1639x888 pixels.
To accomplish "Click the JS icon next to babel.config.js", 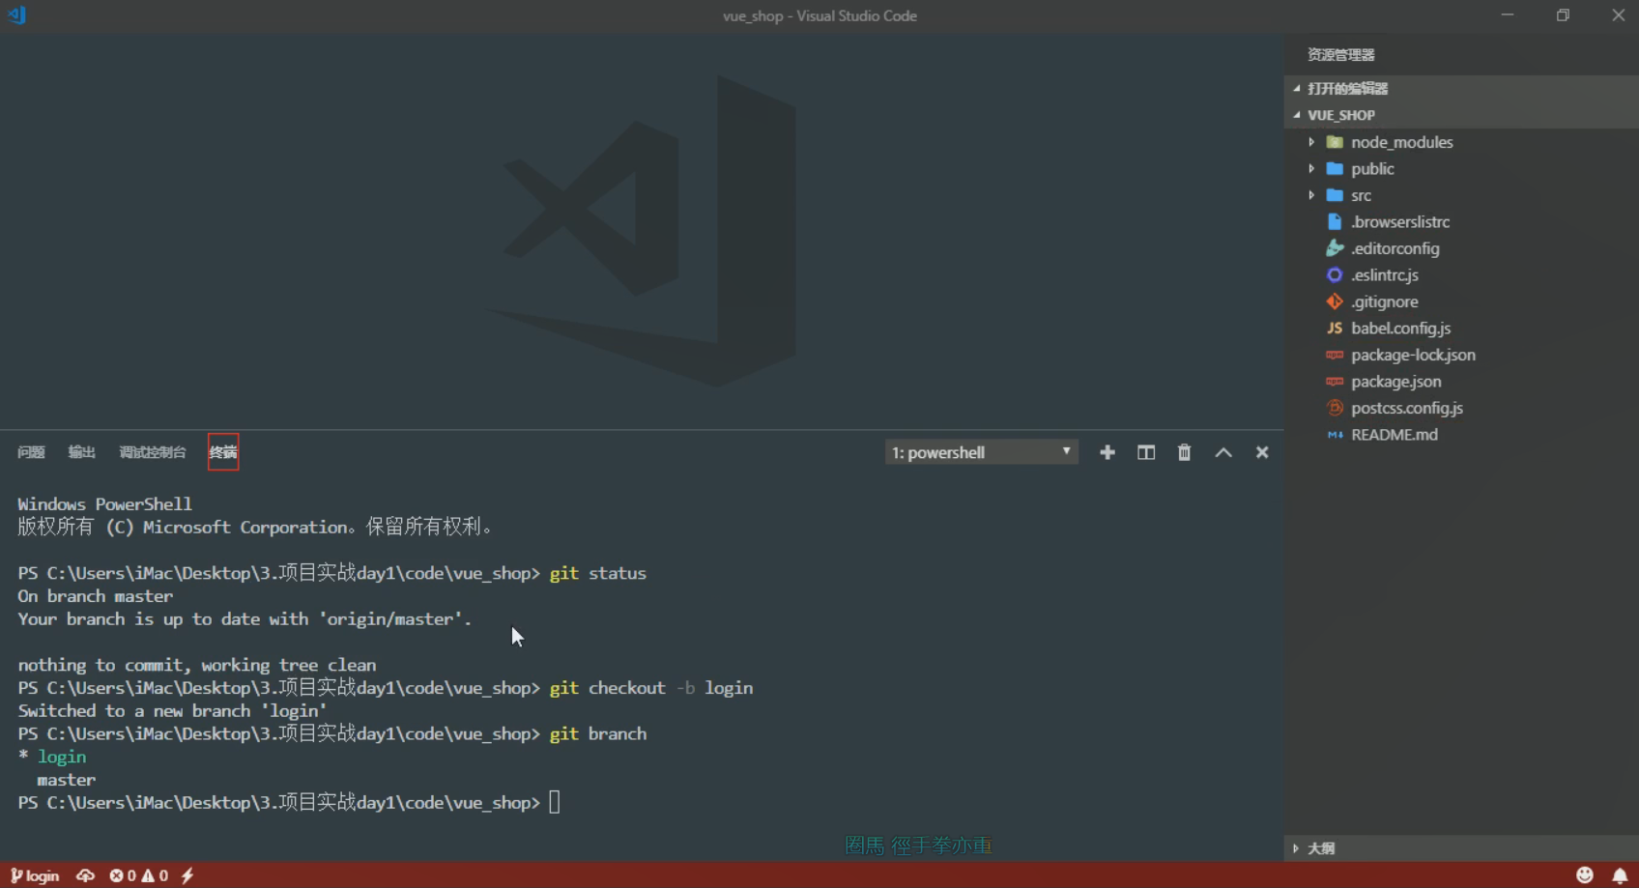I will tap(1335, 328).
